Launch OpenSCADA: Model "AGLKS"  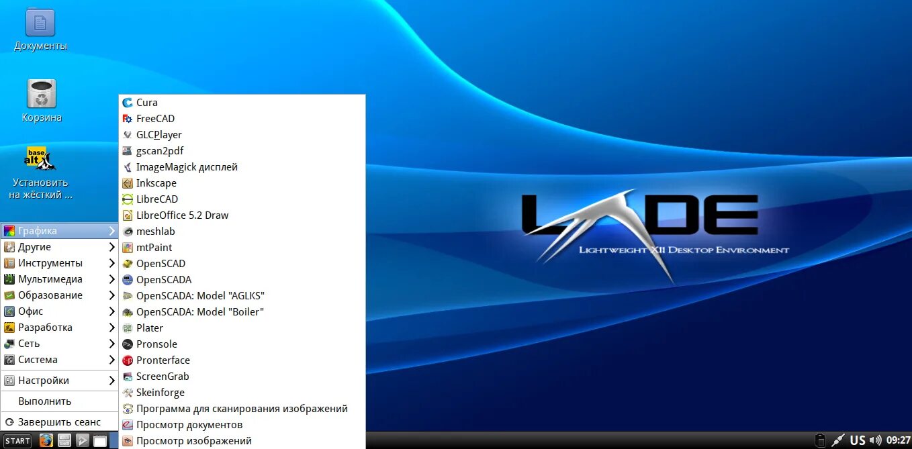[x=242, y=296]
